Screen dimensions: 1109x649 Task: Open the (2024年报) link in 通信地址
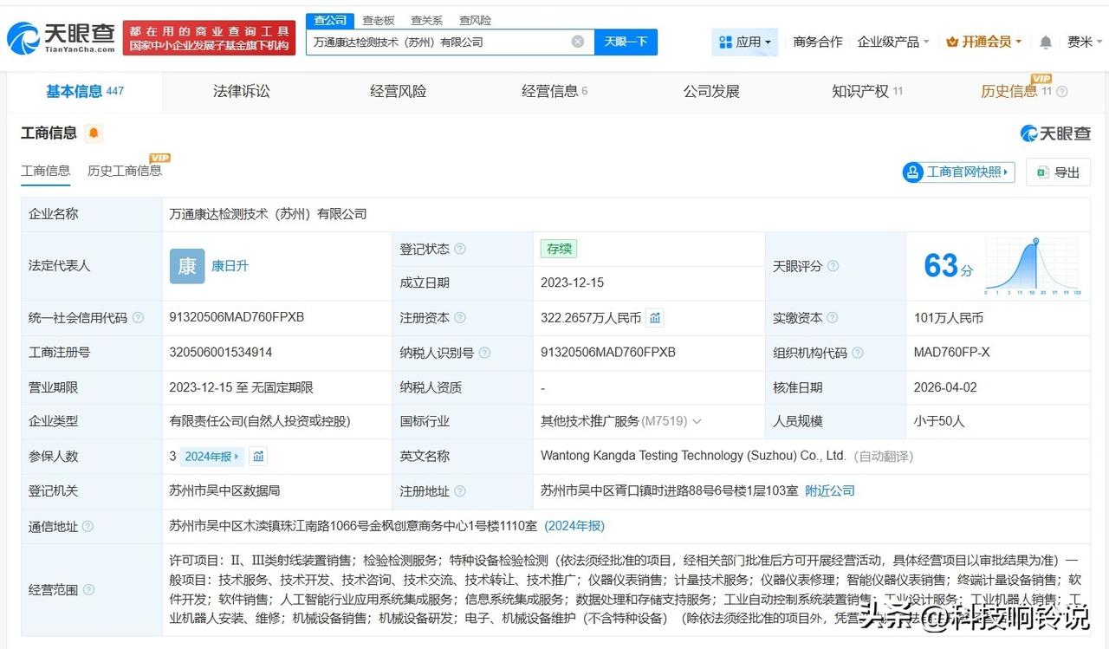click(x=574, y=526)
